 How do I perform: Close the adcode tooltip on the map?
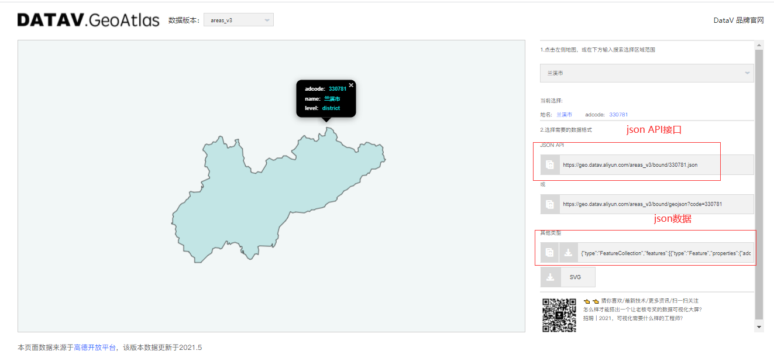tap(351, 85)
